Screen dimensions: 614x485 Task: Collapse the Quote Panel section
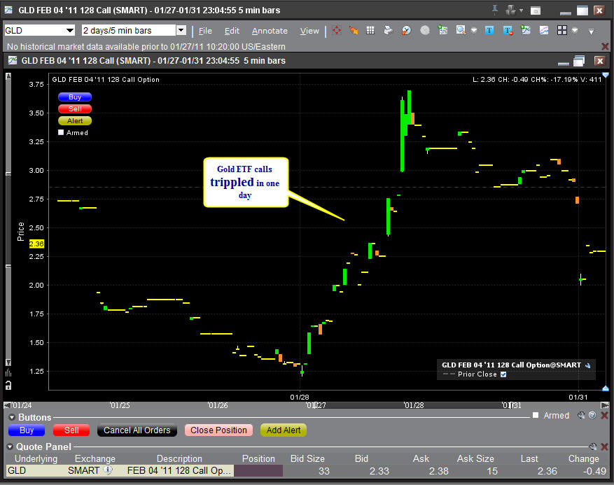(x=11, y=447)
